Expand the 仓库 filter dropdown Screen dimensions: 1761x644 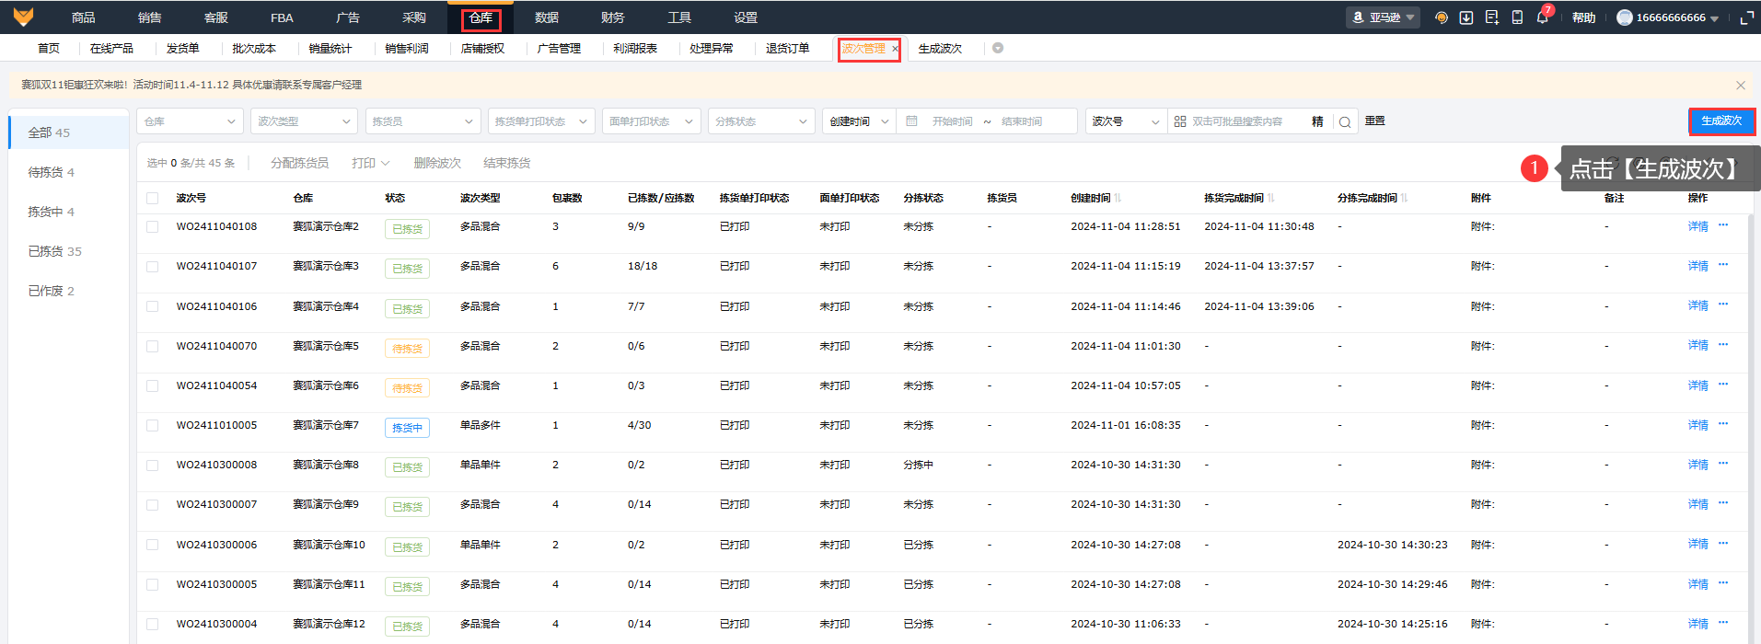pos(190,121)
